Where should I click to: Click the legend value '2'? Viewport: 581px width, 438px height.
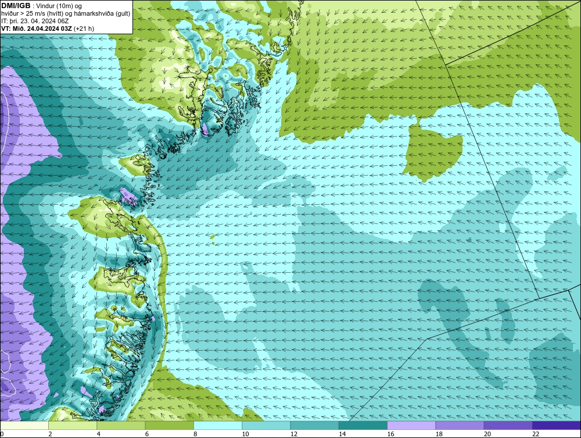pyautogui.click(x=50, y=434)
